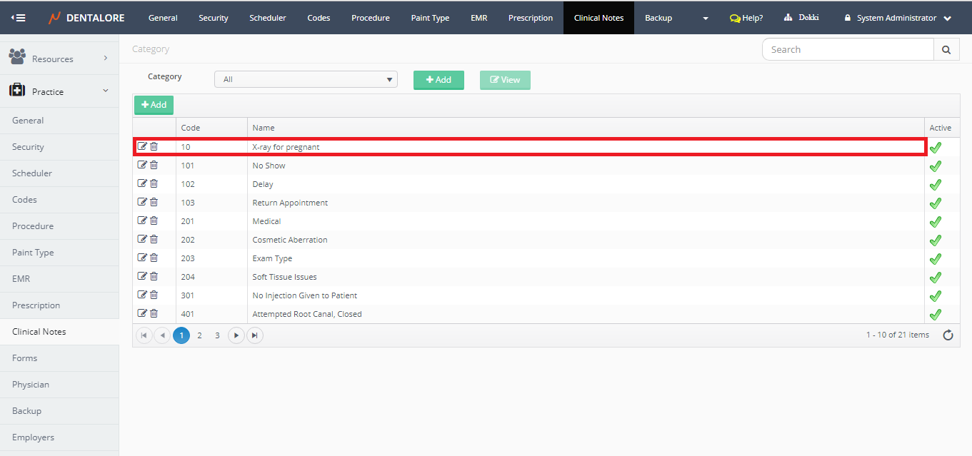This screenshot has height=456, width=972.
Task: Open System Administrator user menu
Action: 898,18
